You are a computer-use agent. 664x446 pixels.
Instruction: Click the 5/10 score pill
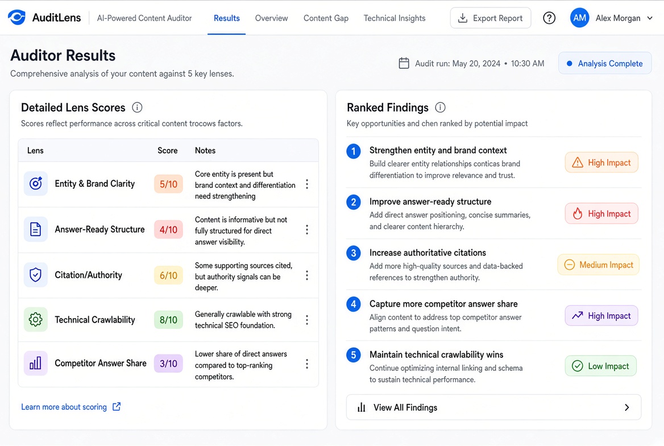click(x=168, y=184)
